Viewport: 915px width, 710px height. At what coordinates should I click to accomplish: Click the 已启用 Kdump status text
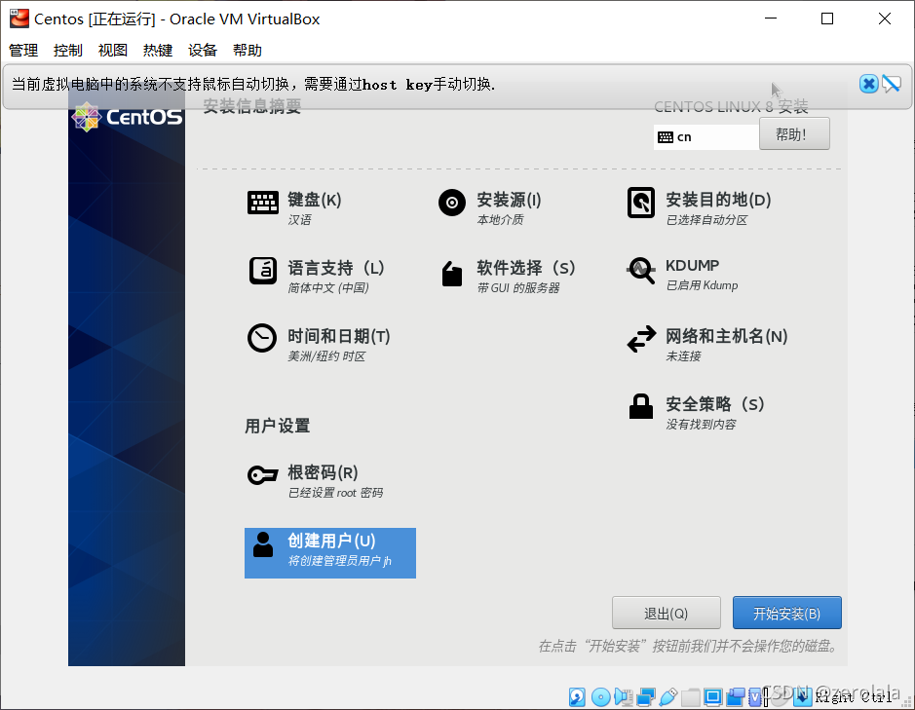702,285
